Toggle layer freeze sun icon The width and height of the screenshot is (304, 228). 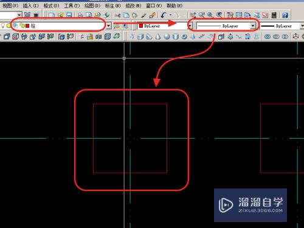[8, 26]
